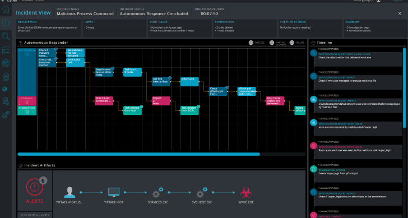Select blue 'Investigation Result Root Cause' timeline icon
Viewport: 408px width, 218px height.
point(313,123)
